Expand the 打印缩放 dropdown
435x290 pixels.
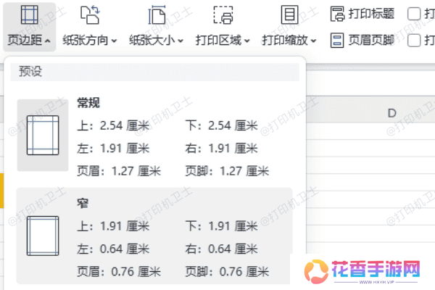pyautogui.click(x=289, y=41)
